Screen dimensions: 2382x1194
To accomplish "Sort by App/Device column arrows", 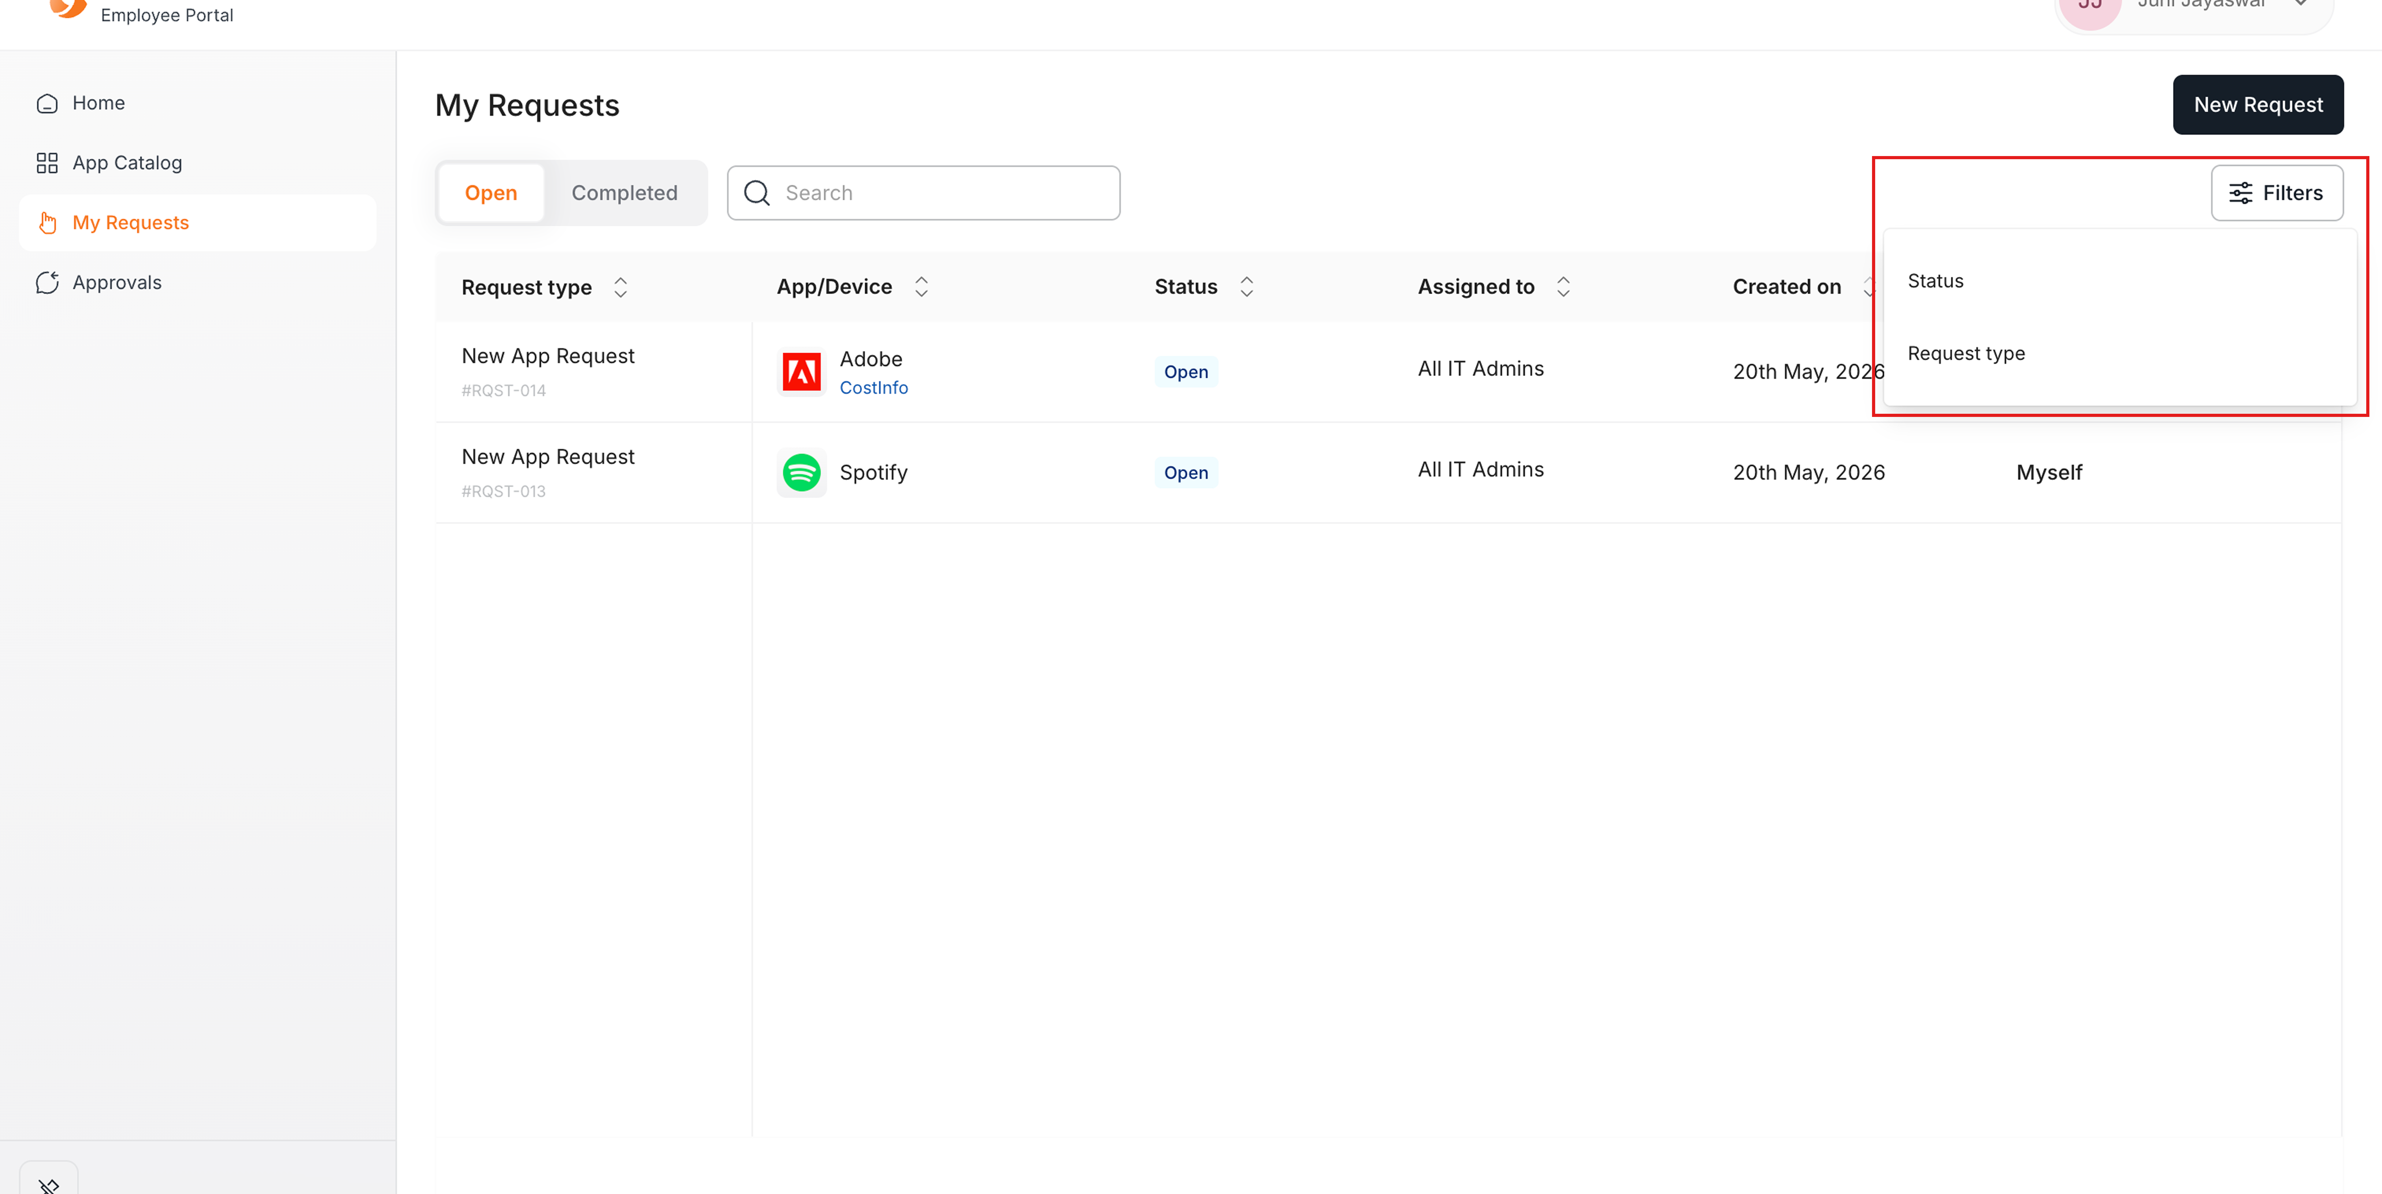I will 921,287.
